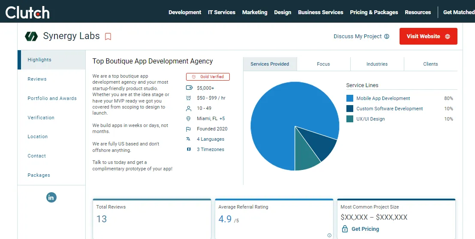Open the IT Services menu
Viewport: 475px width, 239px height.
pos(222,12)
